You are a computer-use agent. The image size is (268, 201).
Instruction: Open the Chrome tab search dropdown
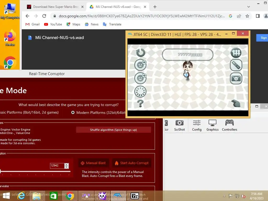249,7
